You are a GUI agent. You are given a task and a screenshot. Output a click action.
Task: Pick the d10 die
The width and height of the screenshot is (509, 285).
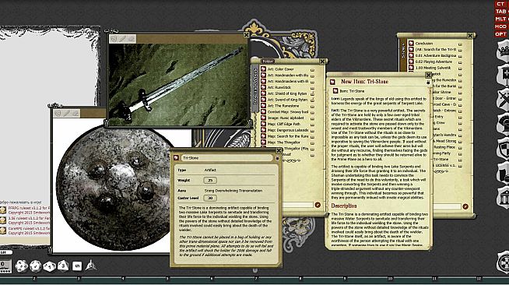click(49, 266)
